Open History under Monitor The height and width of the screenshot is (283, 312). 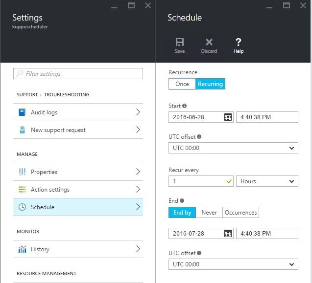pyautogui.click(x=78, y=249)
